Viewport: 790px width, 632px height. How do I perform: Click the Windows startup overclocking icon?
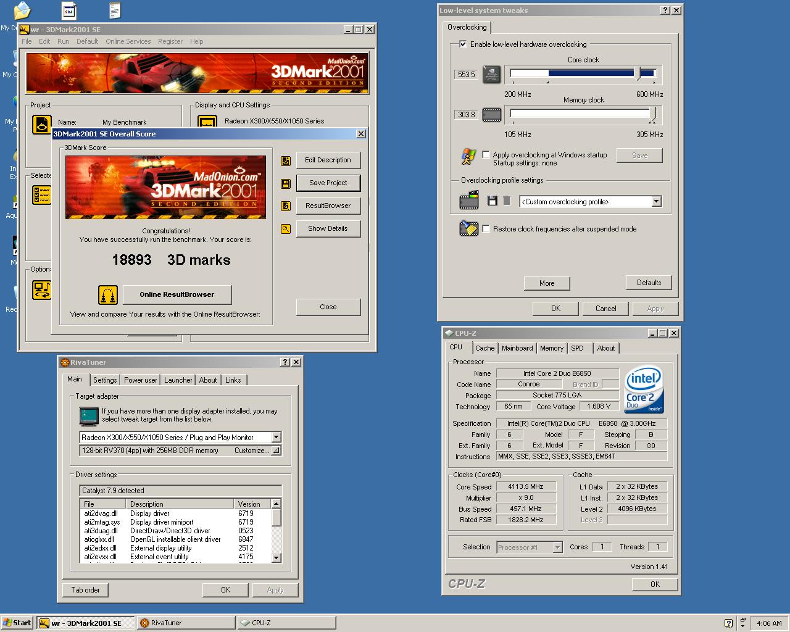468,156
